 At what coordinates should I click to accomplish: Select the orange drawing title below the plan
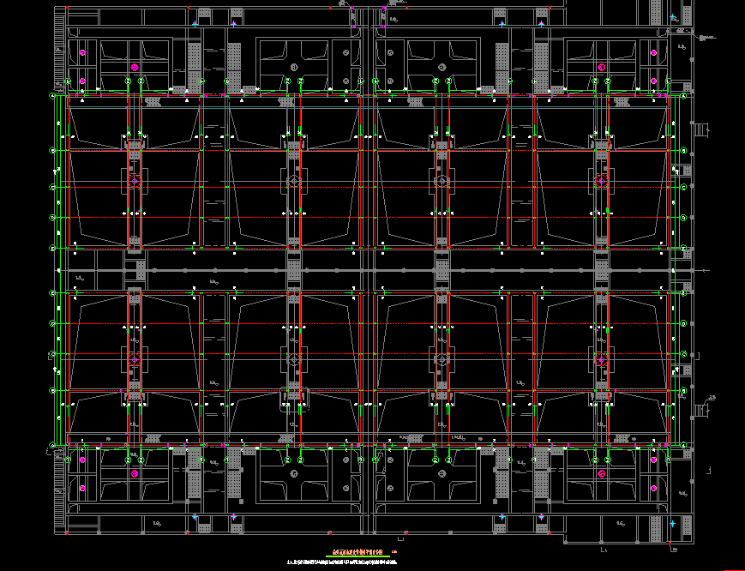tap(357, 552)
